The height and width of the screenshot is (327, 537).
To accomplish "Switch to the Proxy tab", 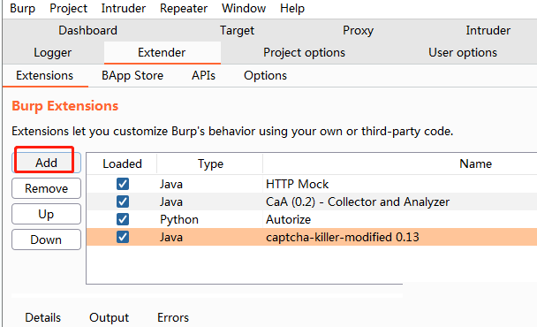I will click(358, 30).
